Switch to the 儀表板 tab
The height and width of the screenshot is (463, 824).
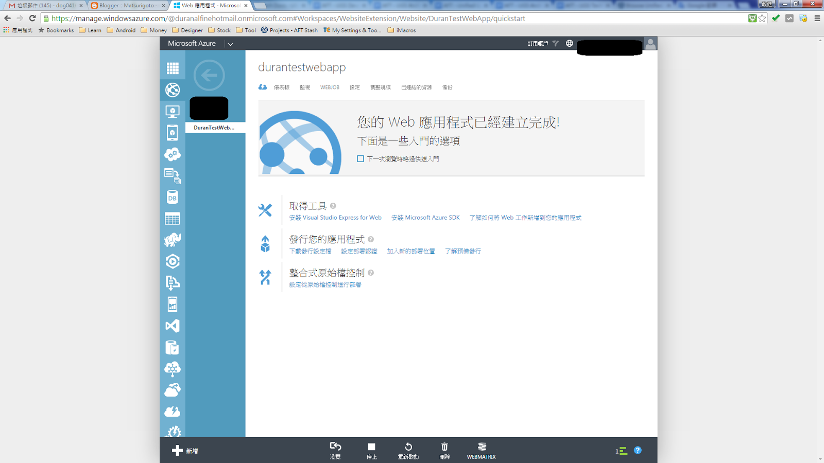[282, 87]
